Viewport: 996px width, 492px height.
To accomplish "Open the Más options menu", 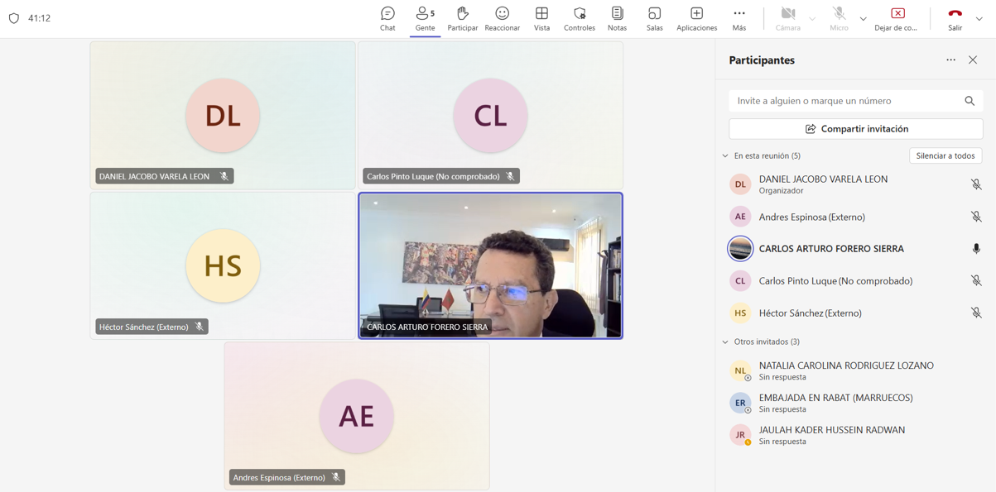I will pyautogui.click(x=739, y=18).
